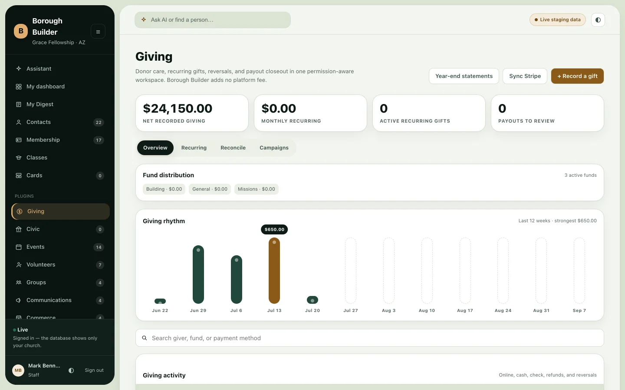
Task: Click the Borough Builder logo badge
Action: [21, 31]
